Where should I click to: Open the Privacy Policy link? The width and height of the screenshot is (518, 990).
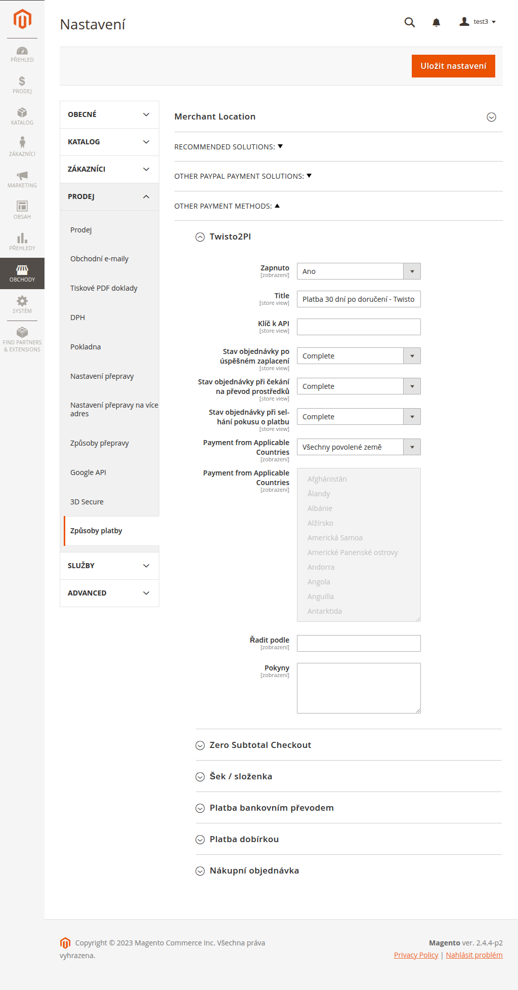click(x=416, y=955)
